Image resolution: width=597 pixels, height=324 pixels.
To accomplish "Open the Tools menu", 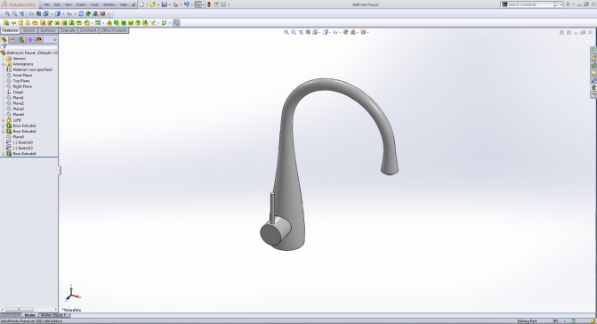I will click(x=94, y=4).
